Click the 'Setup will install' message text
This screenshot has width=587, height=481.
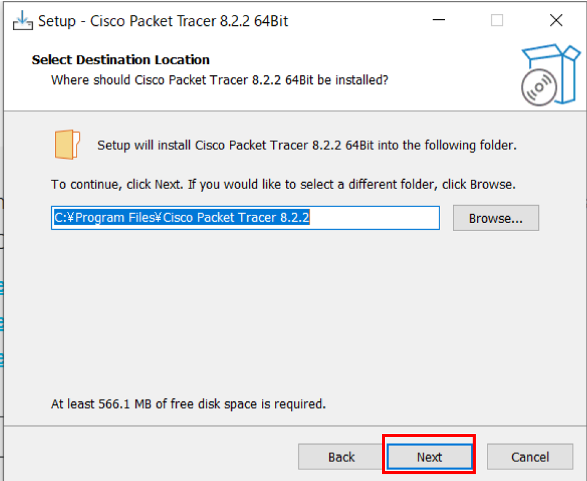(306, 146)
